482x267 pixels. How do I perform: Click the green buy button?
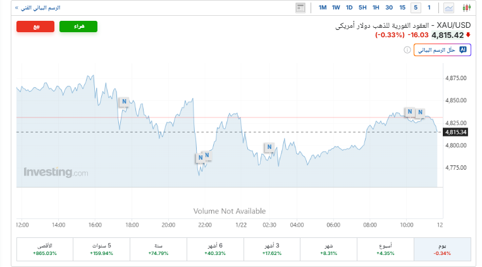78,27
